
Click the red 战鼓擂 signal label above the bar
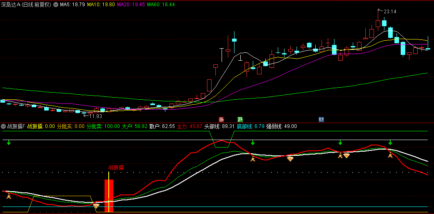tap(116, 167)
